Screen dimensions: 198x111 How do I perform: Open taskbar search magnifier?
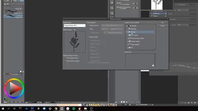[9, 109]
